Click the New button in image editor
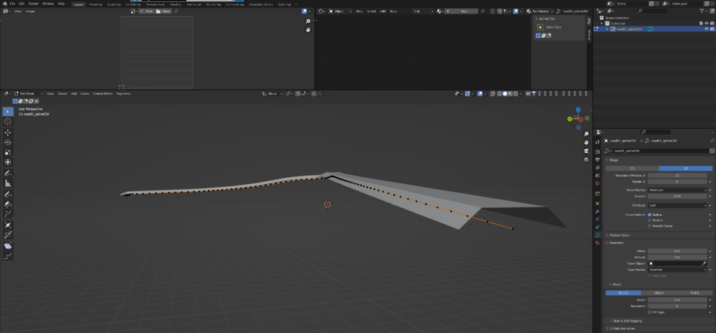The height and width of the screenshot is (333, 716). [146, 11]
